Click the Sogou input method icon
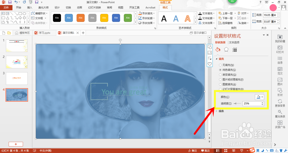This screenshot has height=153, width=288. point(252,150)
